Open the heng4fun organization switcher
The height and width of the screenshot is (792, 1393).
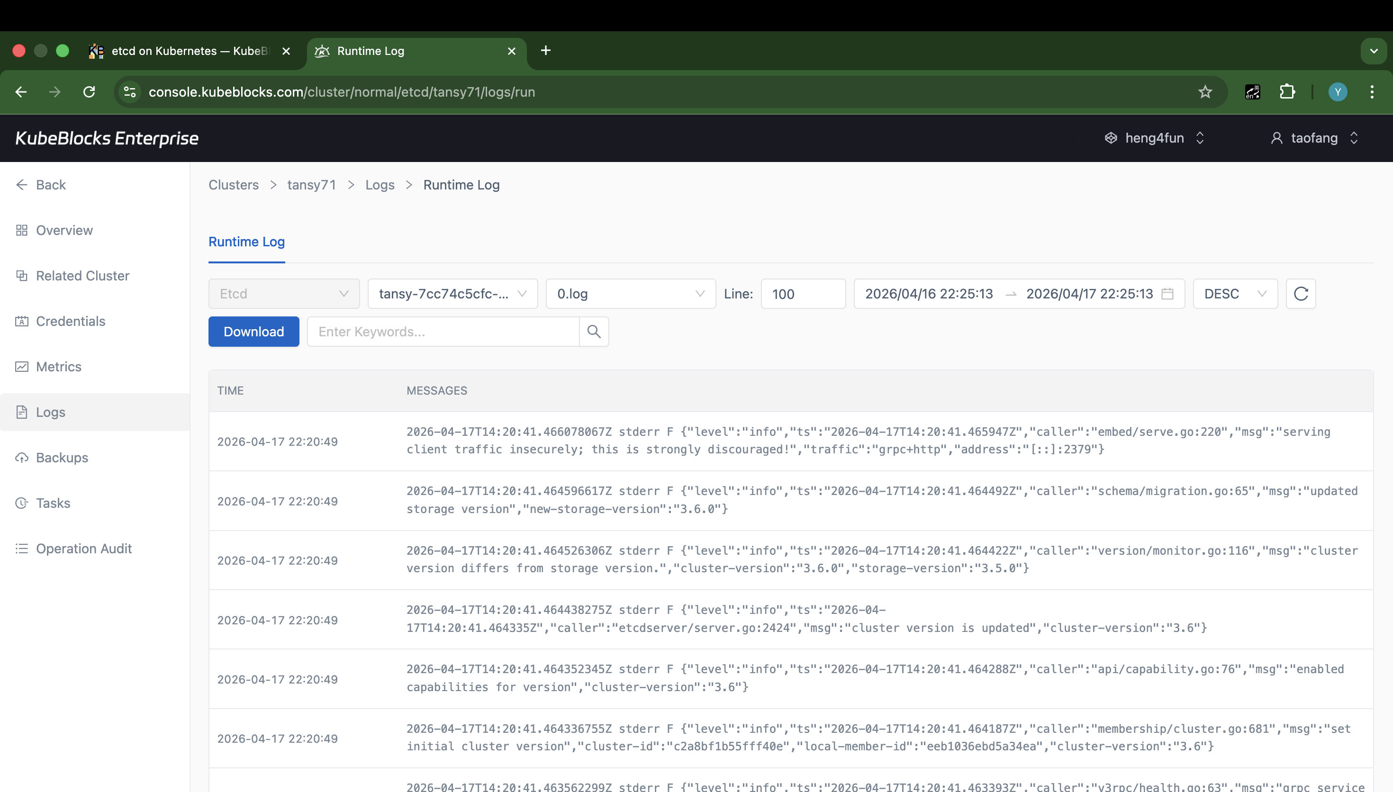click(x=1154, y=138)
